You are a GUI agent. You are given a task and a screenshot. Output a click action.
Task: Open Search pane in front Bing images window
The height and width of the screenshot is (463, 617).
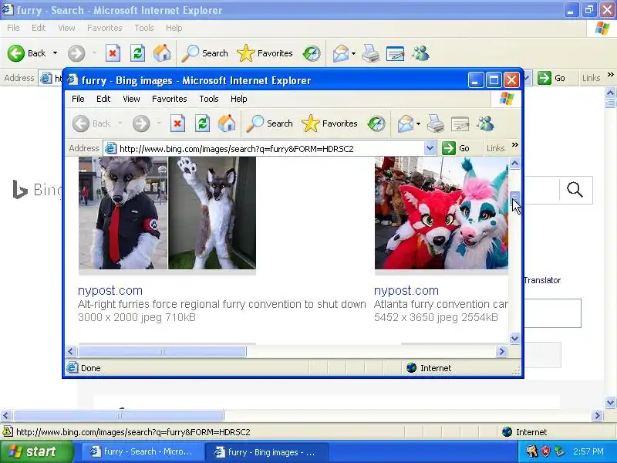(x=269, y=123)
